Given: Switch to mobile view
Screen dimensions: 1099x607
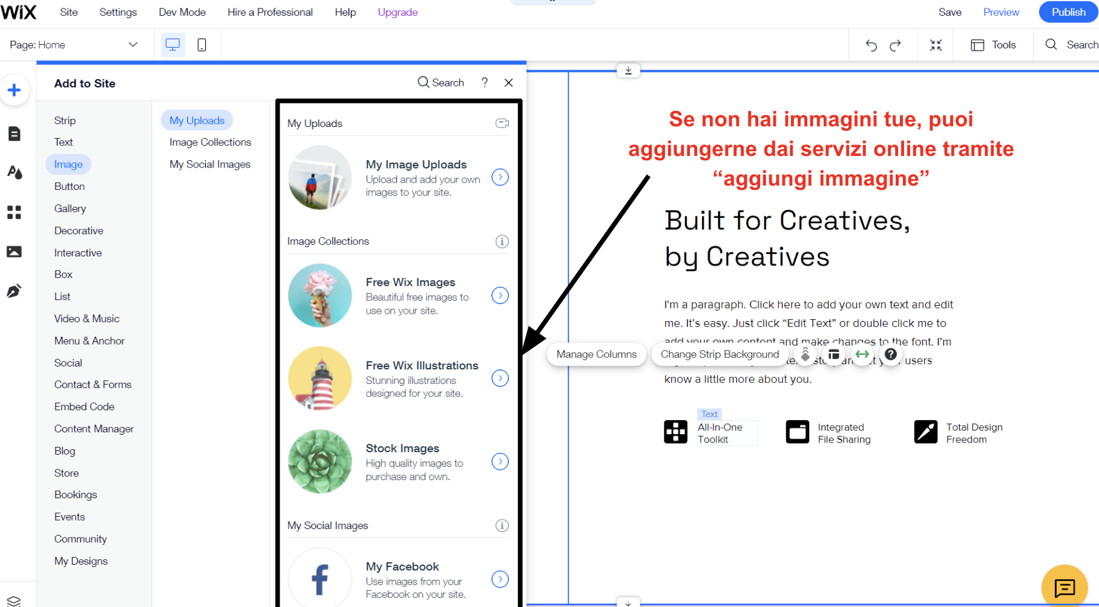Looking at the screenshot, I should [x=202, y=45].
